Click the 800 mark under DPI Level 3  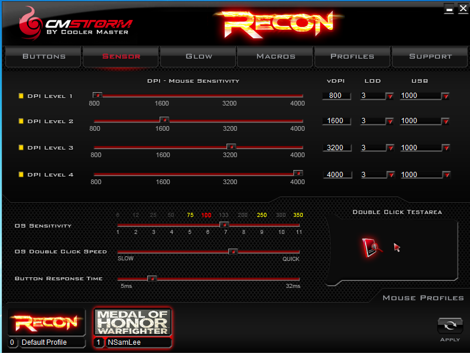tap(96, 155)
